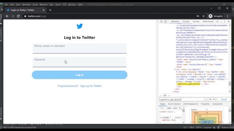The image size is (234, 131).
Task: Open the Event Listeners tab
Action: pyautogui.click(x=174, y=104)
